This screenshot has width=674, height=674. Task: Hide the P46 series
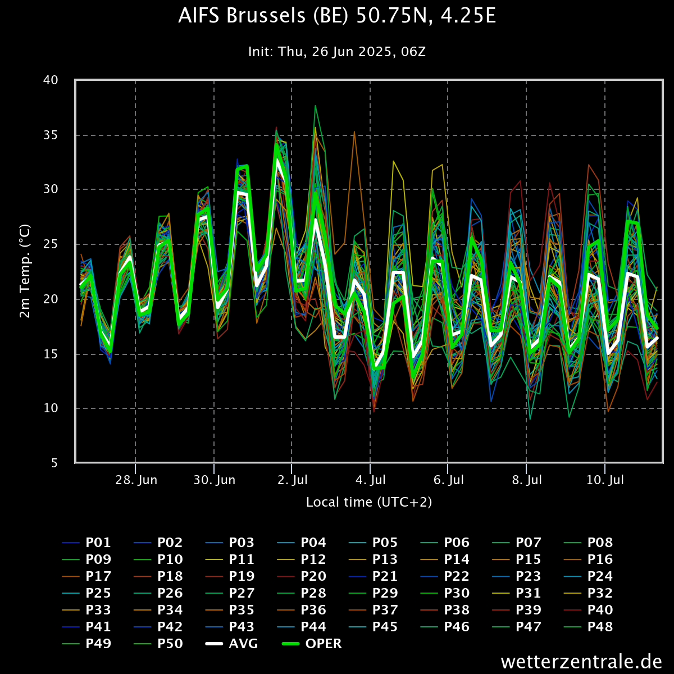pyautogui.click(x=445, y=627)
